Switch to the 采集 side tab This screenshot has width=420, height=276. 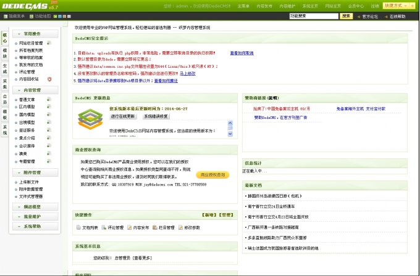5,84
